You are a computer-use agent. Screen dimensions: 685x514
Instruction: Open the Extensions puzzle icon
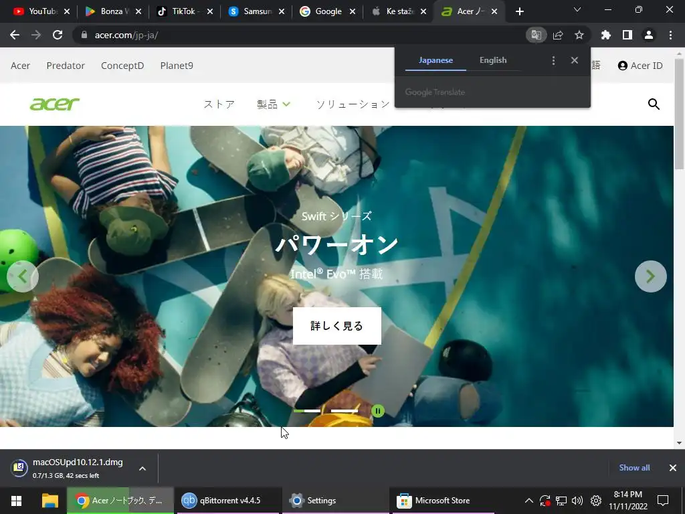[x=606, y=35]
